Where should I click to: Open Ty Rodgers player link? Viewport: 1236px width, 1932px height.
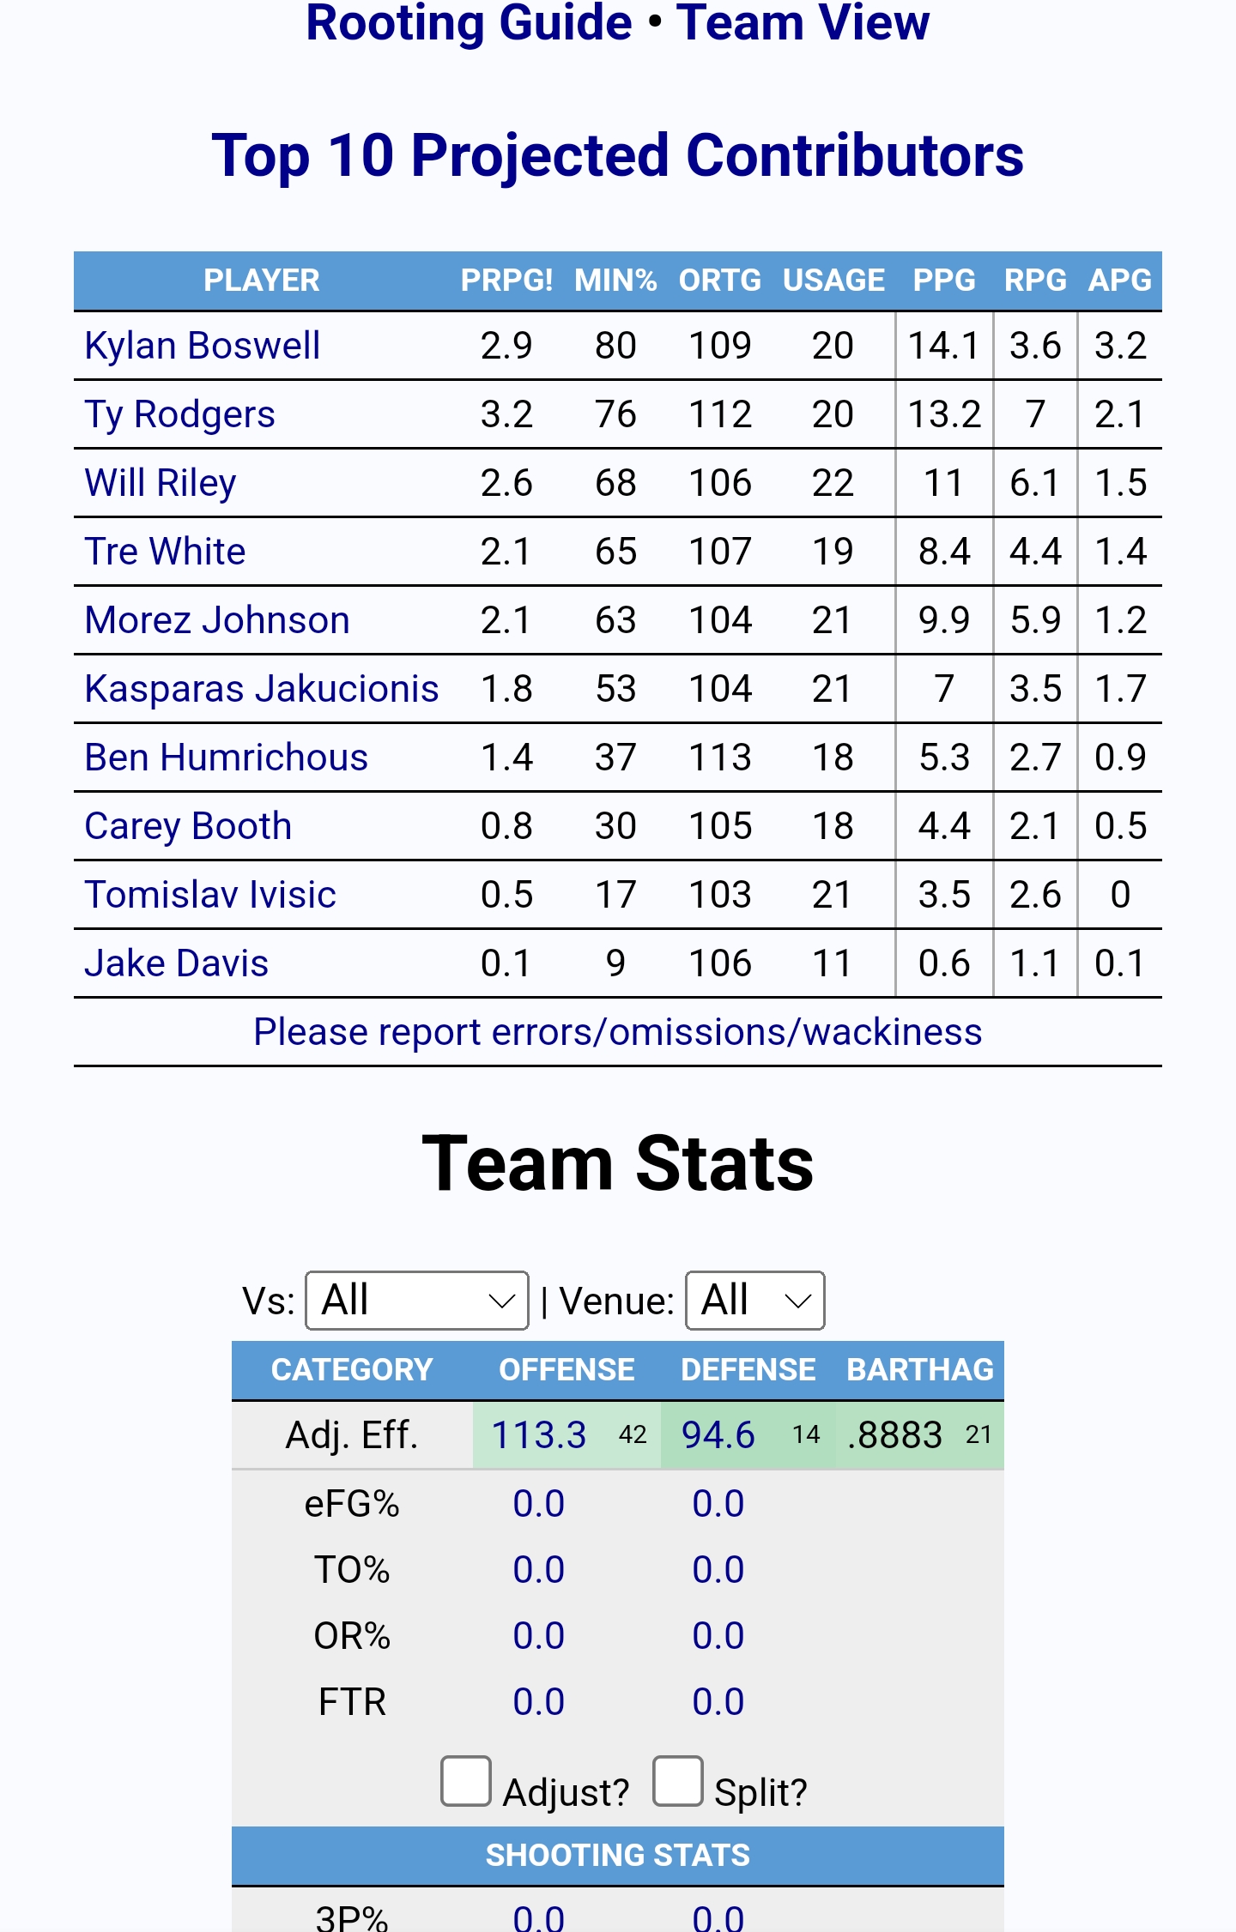[180, 414]
